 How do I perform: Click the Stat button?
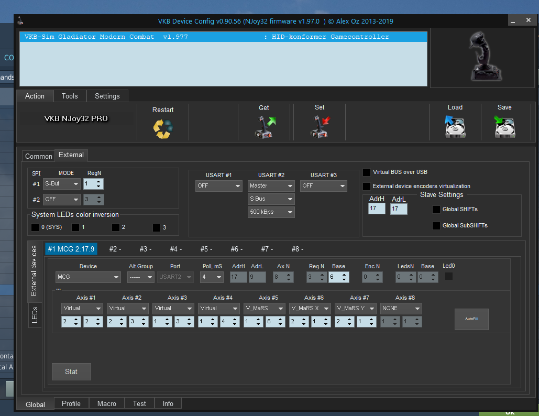coord(71,371)
